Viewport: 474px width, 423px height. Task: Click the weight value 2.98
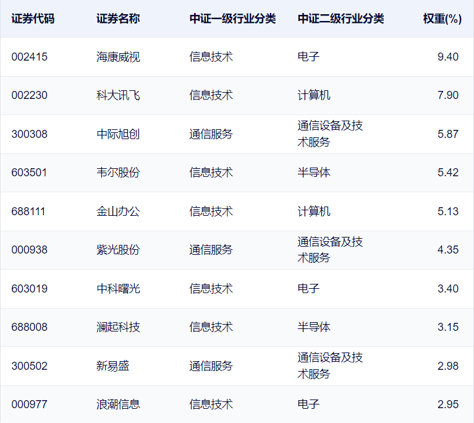[x=448, y=366]
